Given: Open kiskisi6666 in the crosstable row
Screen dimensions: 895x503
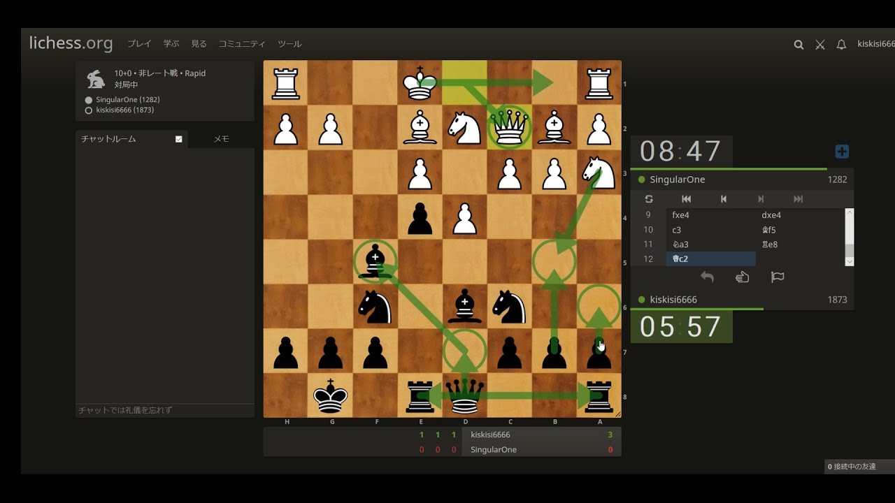Looking at the screenshot, I should coord(490,435).
